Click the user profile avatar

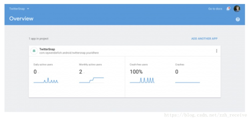(237, 9)
